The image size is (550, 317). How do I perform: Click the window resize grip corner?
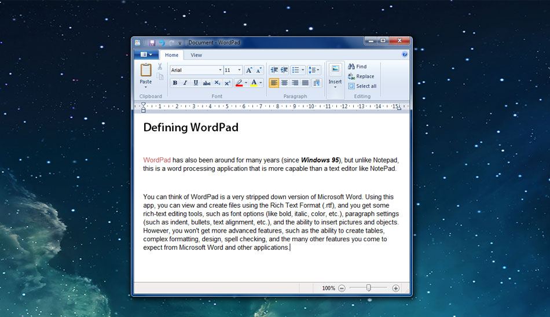[x=407, y=291]
